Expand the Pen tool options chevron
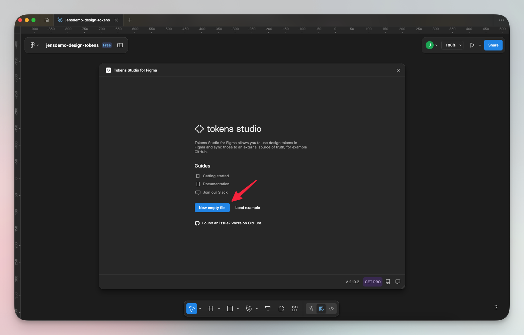Viewport: 524px width, 335px height. pos(257,309)
